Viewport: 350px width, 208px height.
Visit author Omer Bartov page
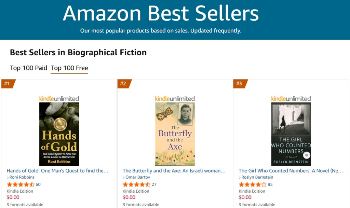click(x=137, y=177)
